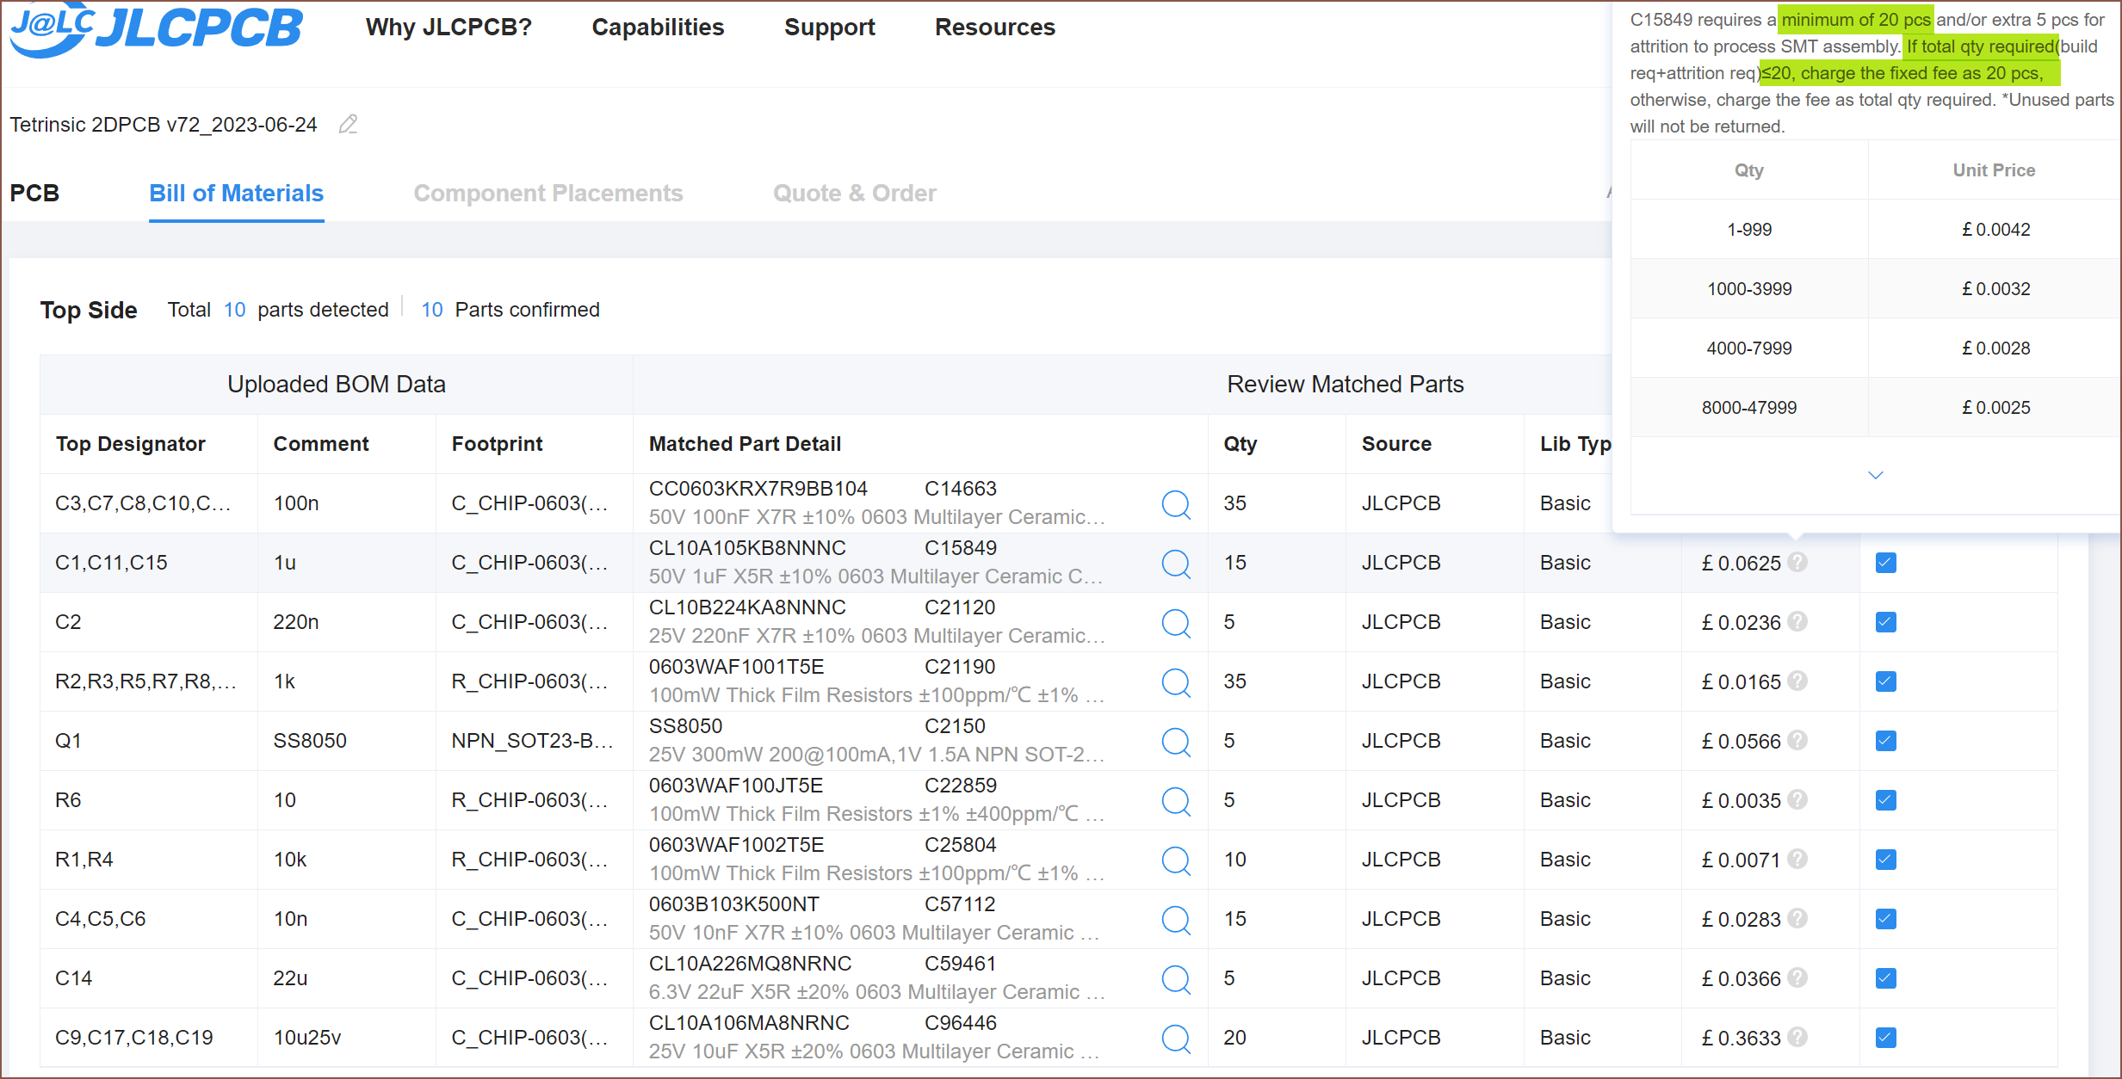Click help icon next to £0.0566 price

tap(1797, 740)
